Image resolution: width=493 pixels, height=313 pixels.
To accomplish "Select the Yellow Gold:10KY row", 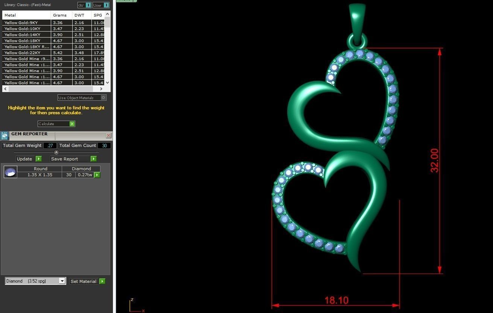I will (x=53, y=29).
